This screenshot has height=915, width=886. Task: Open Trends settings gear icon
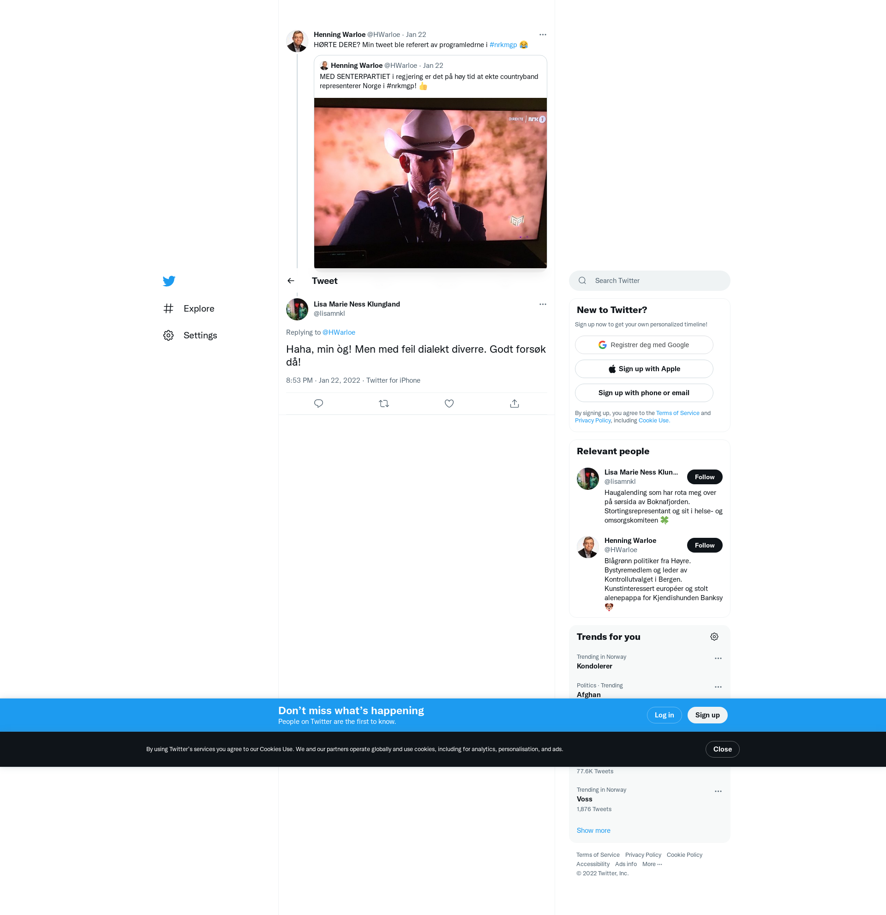714,637
